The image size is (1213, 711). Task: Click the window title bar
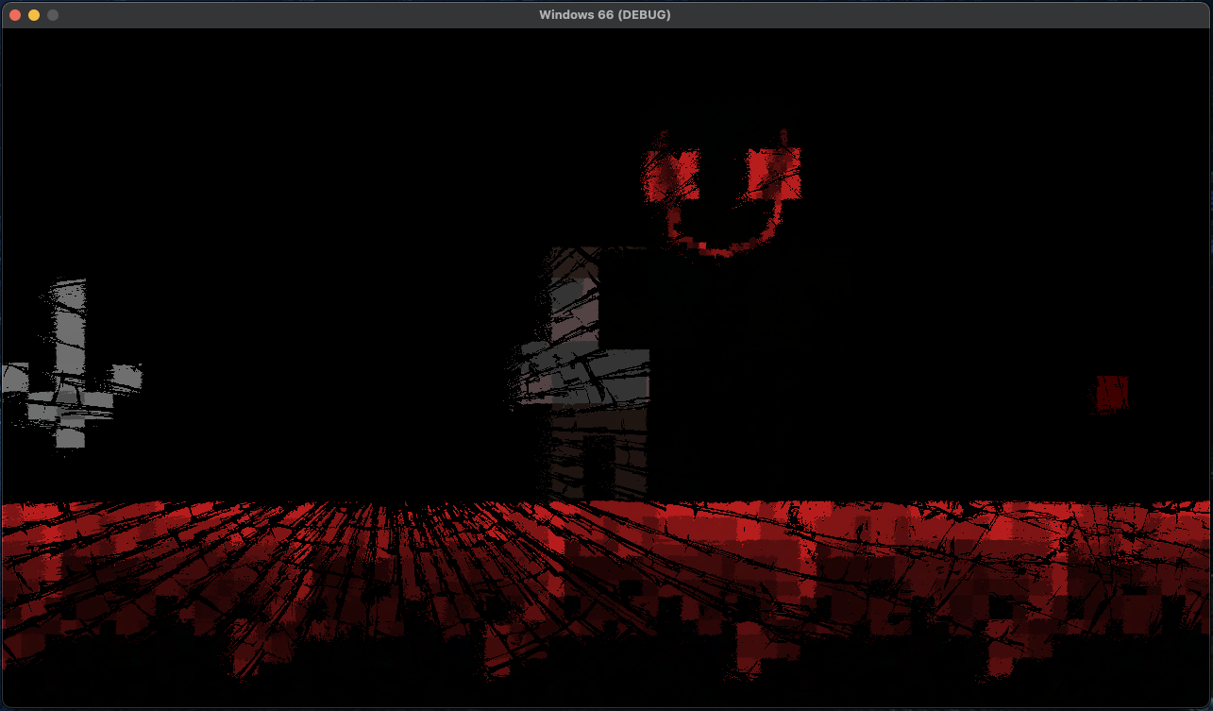coord(378,14)
